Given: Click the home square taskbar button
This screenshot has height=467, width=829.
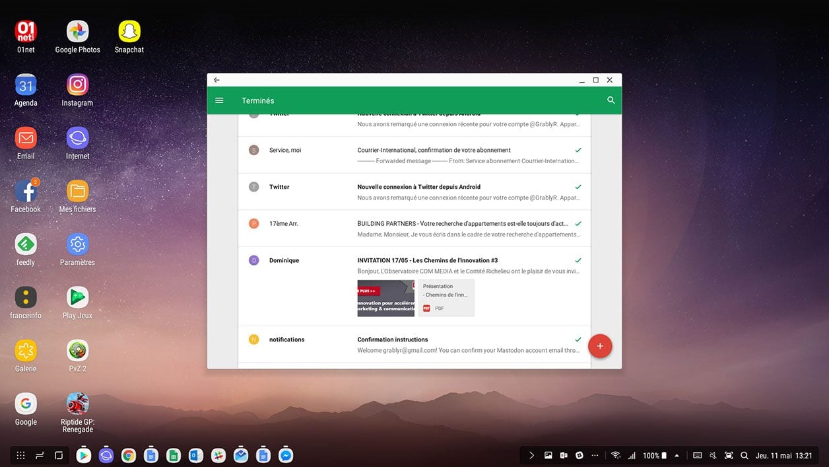Looking at the screenshot, I should [59, 455].
